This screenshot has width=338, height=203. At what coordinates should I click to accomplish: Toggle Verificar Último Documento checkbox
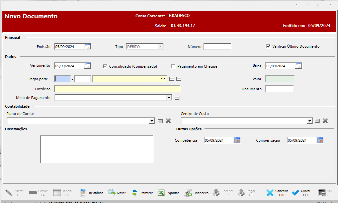pyautogui.click(x=268, y=46)
